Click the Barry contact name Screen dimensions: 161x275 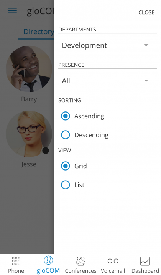coord(29,99)
